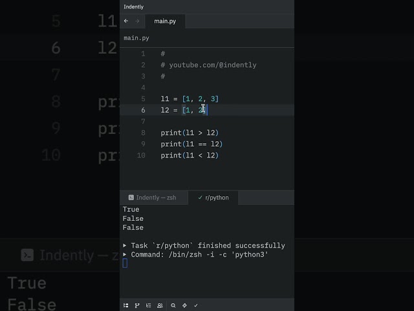Open the collaboration people icon
414x311 pixels.
pos(160,305)
